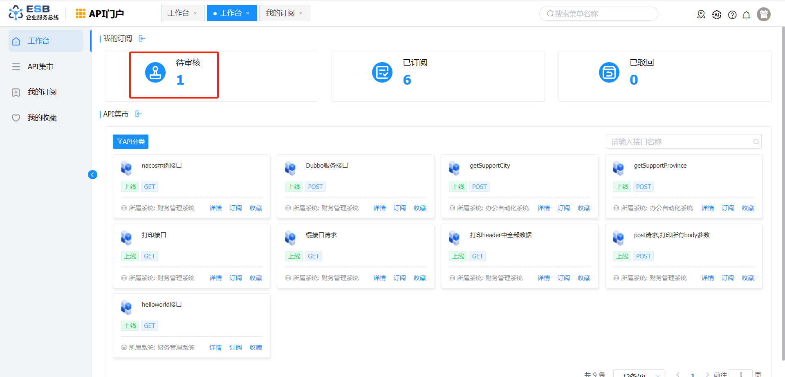The width and height of the screenshot is (785, 377).
Task: Open the help question mark icon
Action: click(732, 15)
